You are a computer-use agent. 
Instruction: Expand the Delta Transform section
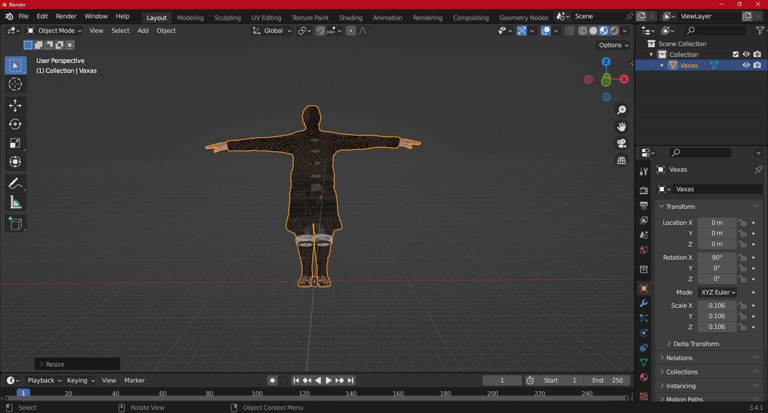click(x=696, y=344)
